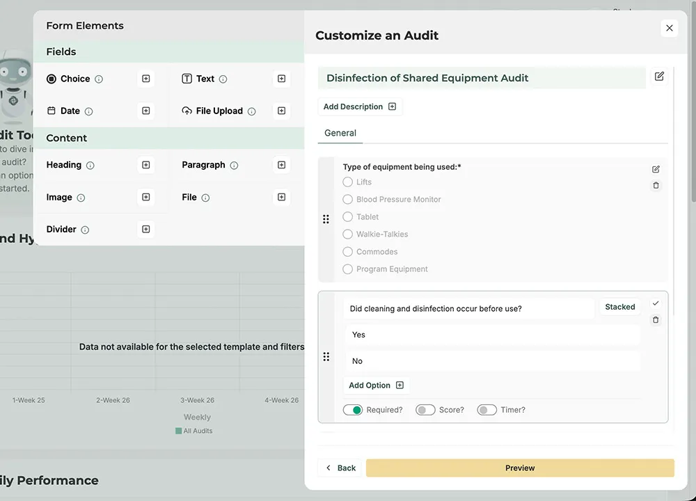Show info tooltip for Date field
Image resolution: width=696 pixels, height=501 pixels.
89,111
